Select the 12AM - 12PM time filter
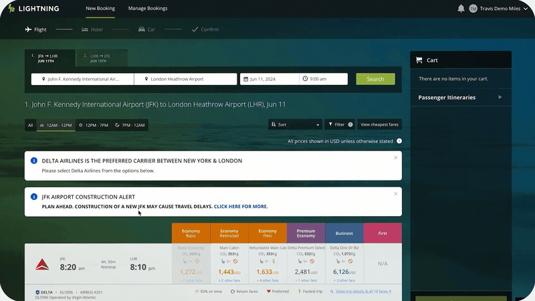The image size is (535, 301). pyautogui.click(x=56, y=125)
